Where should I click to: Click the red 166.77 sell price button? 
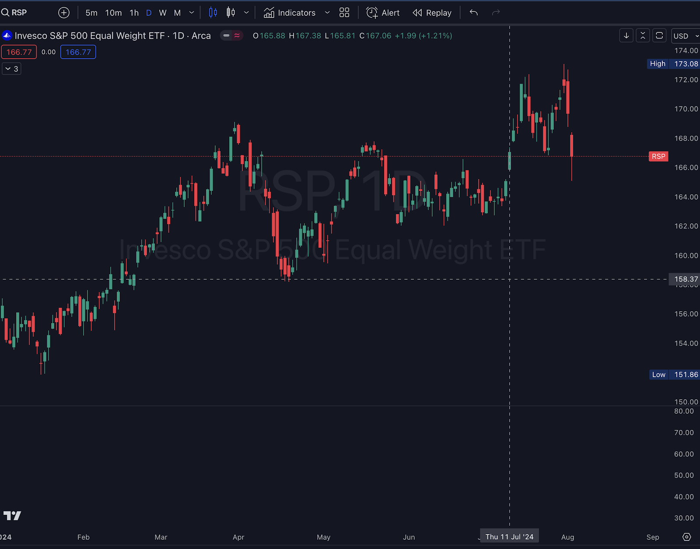click(x=19, y=52)
